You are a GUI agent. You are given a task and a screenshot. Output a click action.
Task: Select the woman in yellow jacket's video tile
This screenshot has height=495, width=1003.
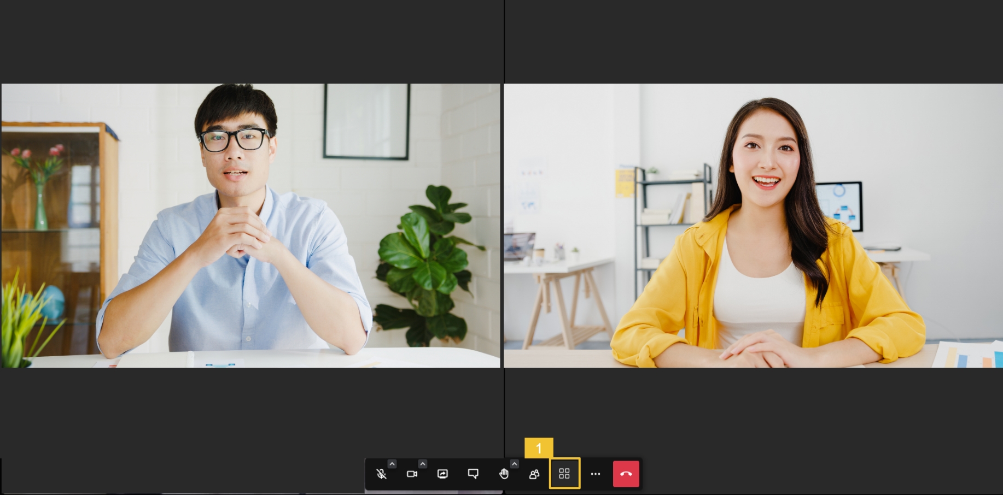point(753,225)
